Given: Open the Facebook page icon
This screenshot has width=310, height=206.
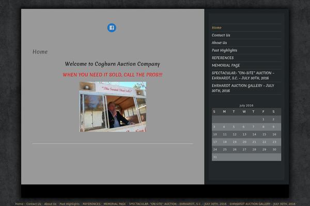Looking at the screenshot, I should (x=112, y=28).
